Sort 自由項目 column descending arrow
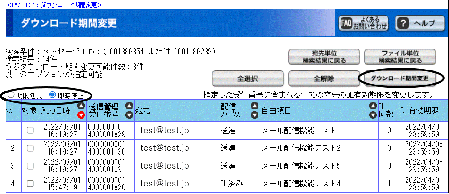This screenshot has height=194, width=449. 374,115
